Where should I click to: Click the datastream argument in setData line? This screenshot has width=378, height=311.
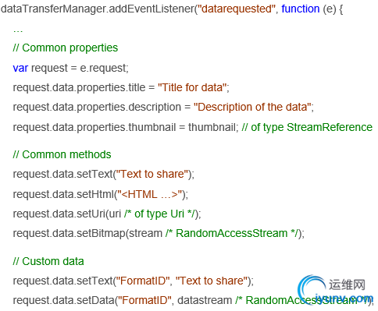[x=205, y=300]
